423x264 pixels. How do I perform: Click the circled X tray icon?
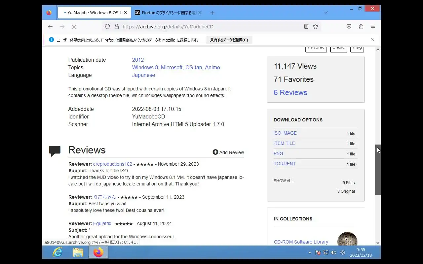point(343,252)
